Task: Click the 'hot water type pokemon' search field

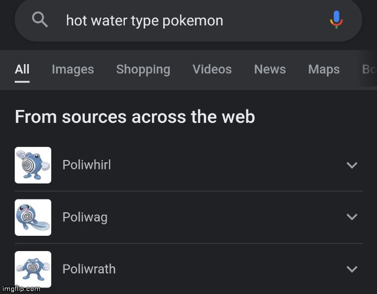Action: 177,21
